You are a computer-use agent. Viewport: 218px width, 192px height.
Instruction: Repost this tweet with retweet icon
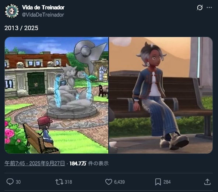point(59,182)
